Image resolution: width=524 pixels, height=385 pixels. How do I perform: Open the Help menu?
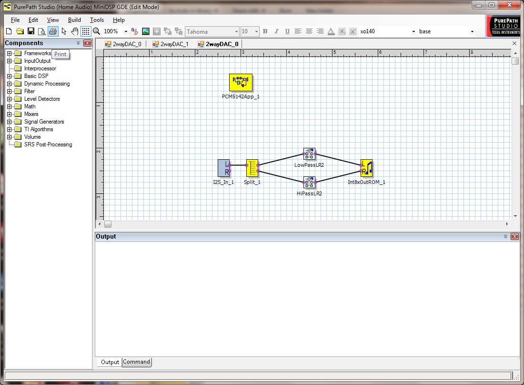119,20
